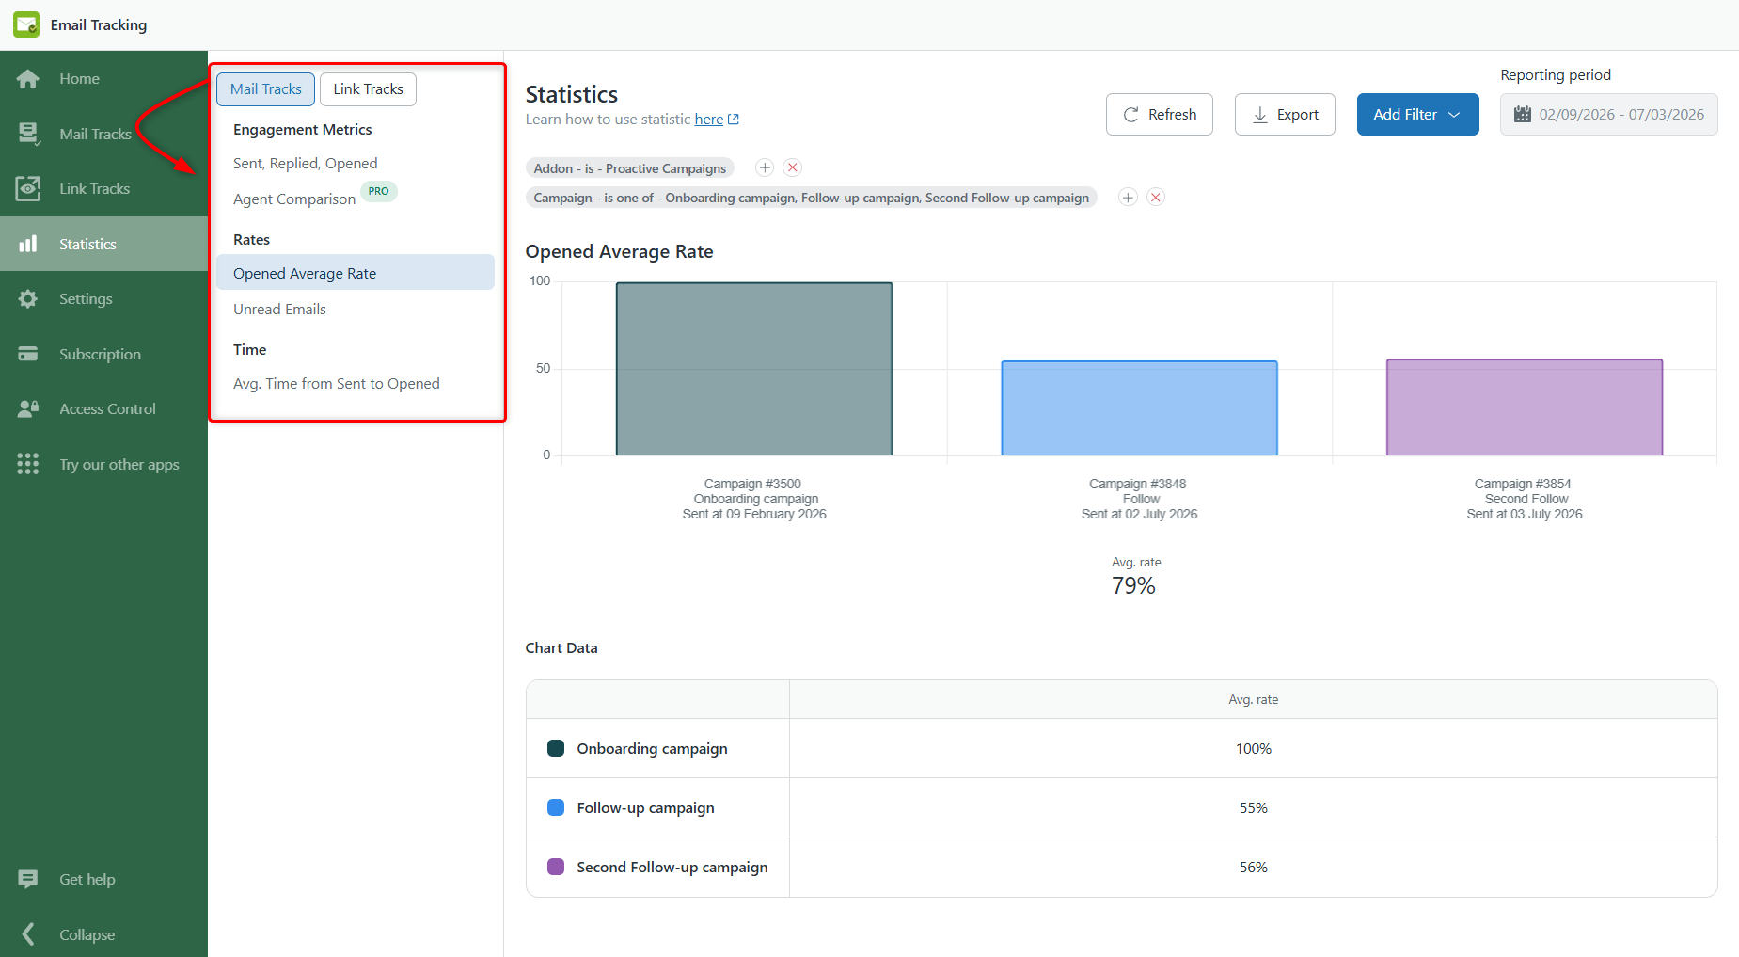Open the 'here' statistics help link
This screenshot has width=1739, height=957.
[x=709, y=120]
